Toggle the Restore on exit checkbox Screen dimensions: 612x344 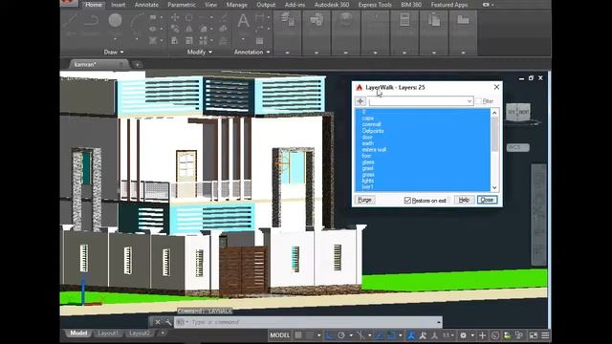pos(408,200)
